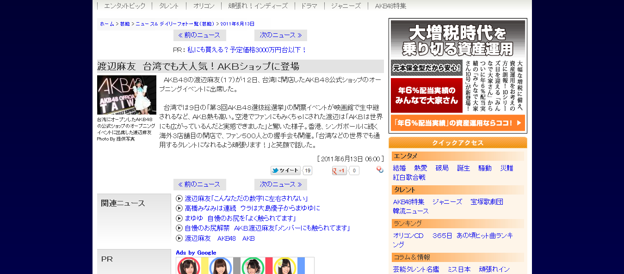This screenshot has height=274, width=624.
Task: Open まゆゆ 自慢のお尻を「よく触られてます」 article
Action: coord(240,218)
